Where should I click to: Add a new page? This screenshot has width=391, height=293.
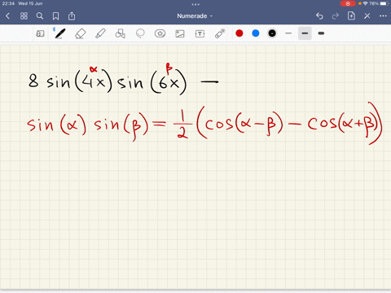coord(351,15)
